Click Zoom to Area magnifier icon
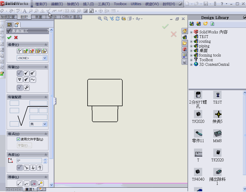The height and width of the screenshot is (192, 246). pyautogui.click(x=106, y=19)
